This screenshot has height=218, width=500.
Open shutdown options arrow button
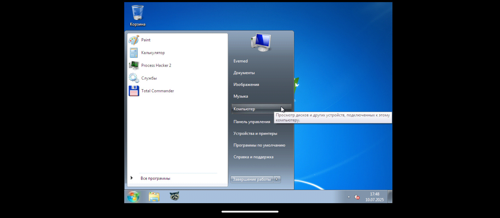277,179
